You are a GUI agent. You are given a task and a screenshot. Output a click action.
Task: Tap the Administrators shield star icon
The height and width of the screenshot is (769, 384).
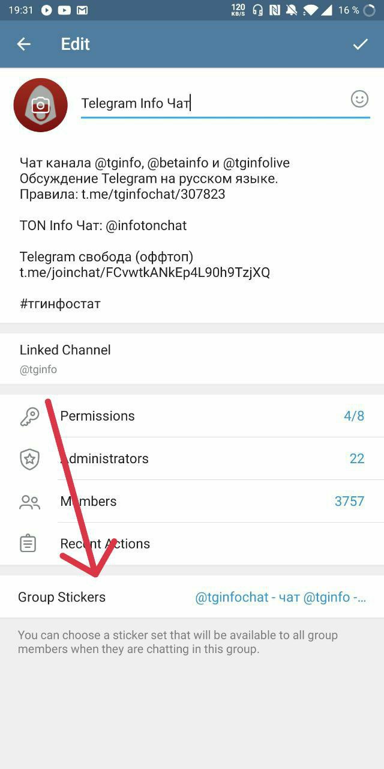(x=29, y=459)
